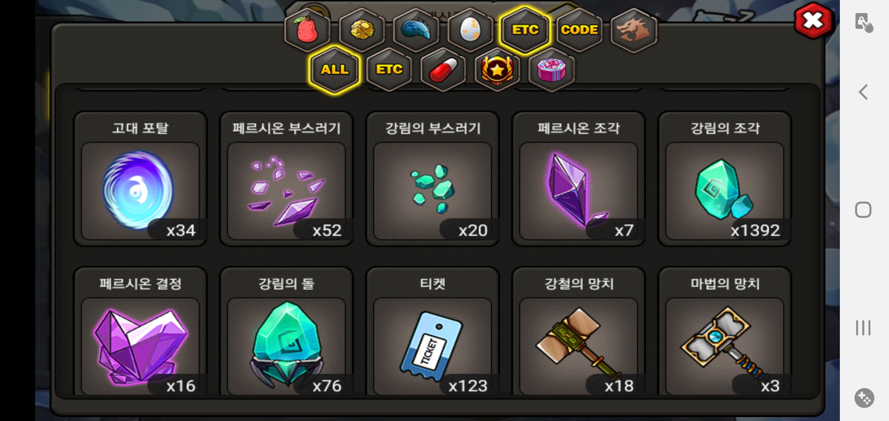889x421 pixels.
Task: Tap the Android back navigation arrow
Action: pos(863,92)
